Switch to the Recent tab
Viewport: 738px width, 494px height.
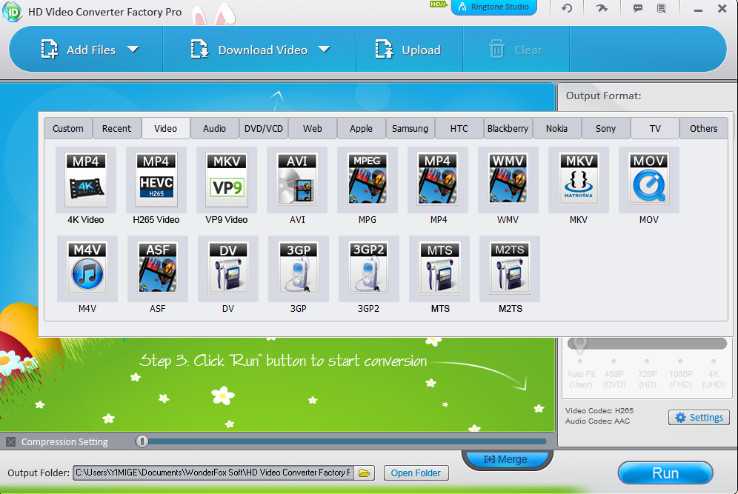tap(117, 128)
